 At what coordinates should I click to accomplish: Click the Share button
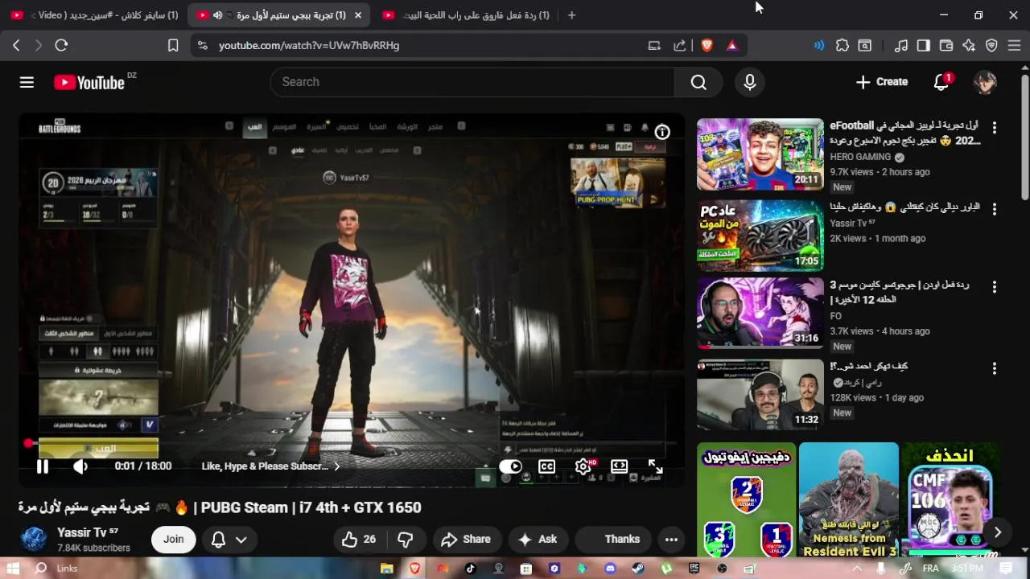466,540
